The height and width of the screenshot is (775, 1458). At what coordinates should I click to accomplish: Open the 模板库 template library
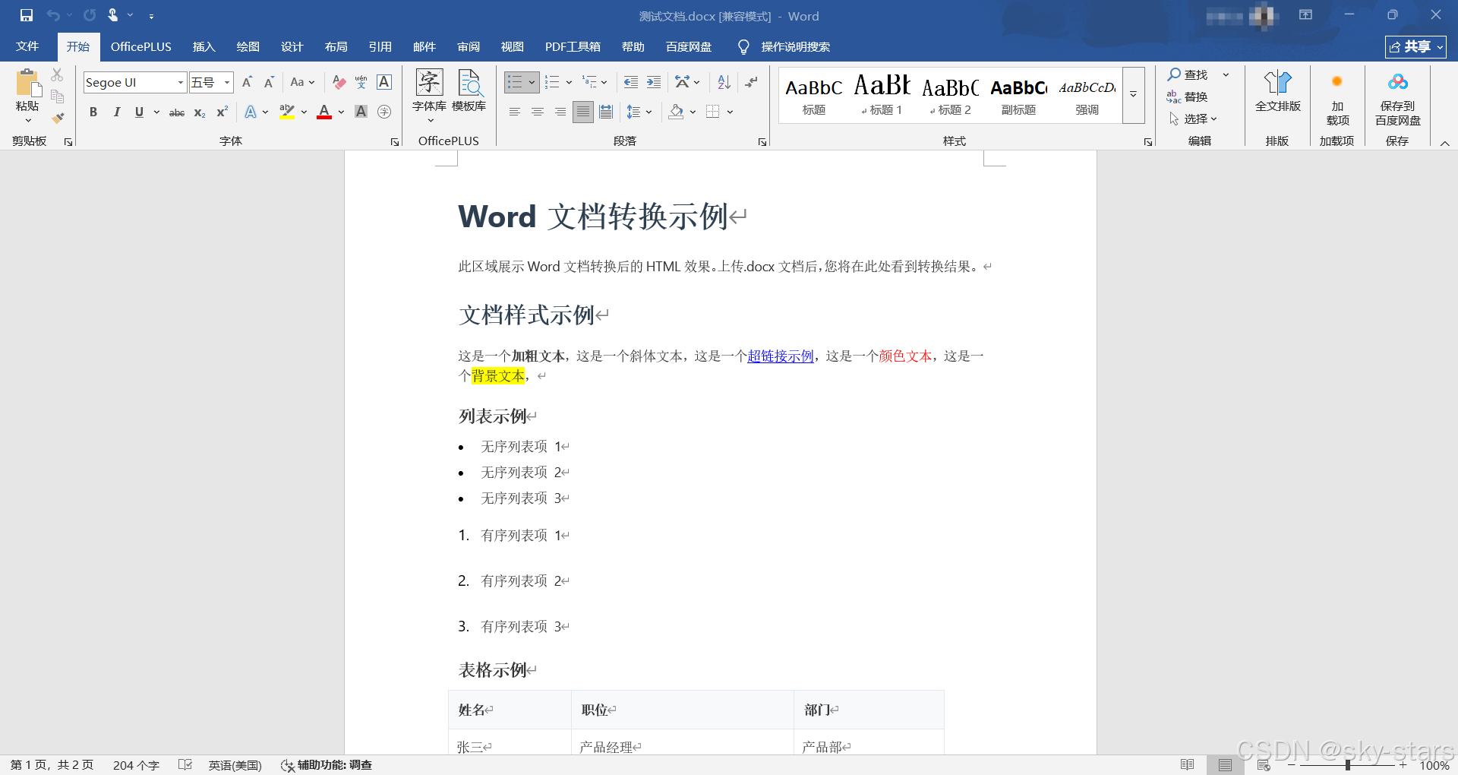pyautogui.click(x=469, y=91)
